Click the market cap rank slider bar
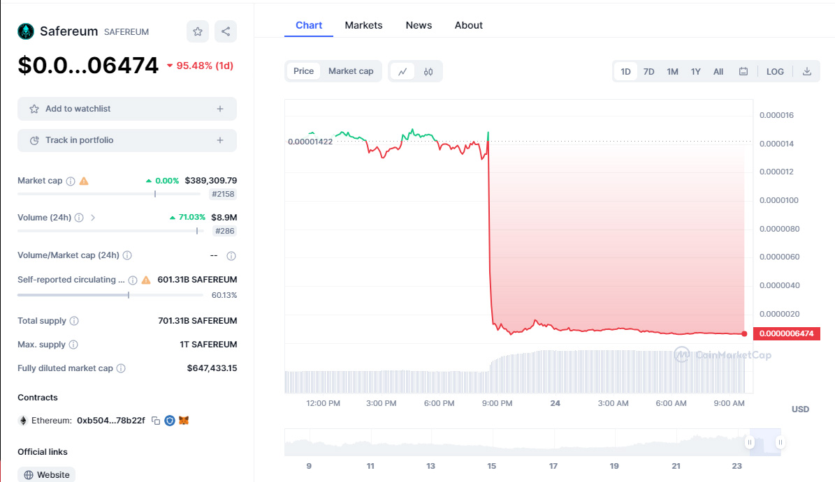 [109, 194]
